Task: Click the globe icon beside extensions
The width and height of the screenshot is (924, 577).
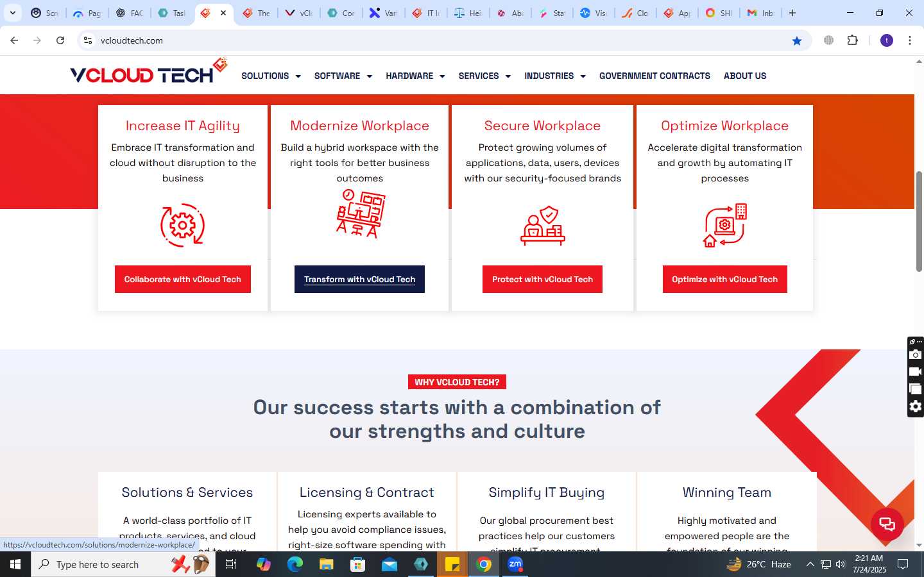Action: click(x=829, y=40)
